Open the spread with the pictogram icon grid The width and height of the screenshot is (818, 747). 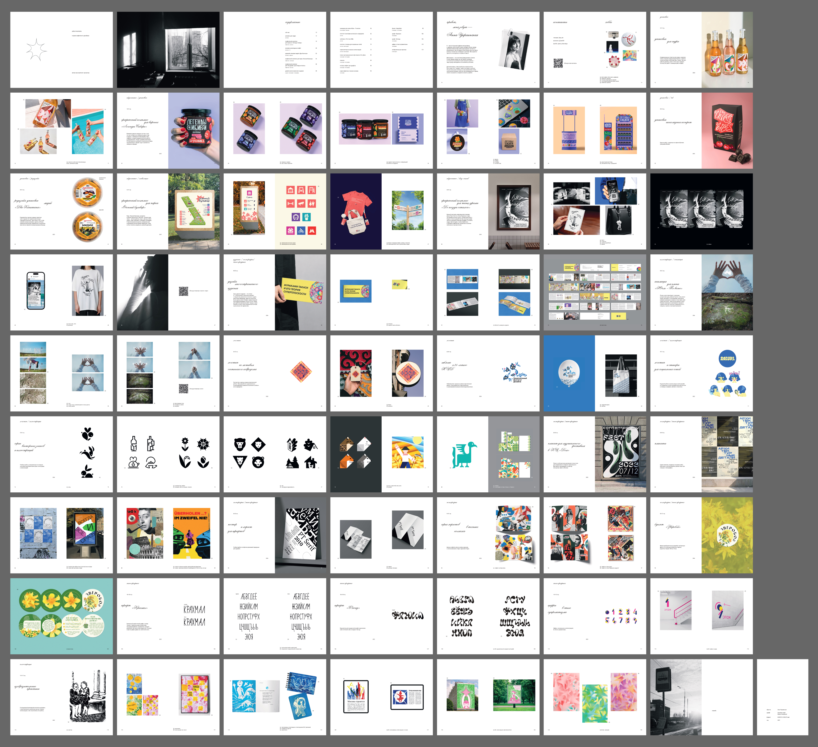pos(275,211)
